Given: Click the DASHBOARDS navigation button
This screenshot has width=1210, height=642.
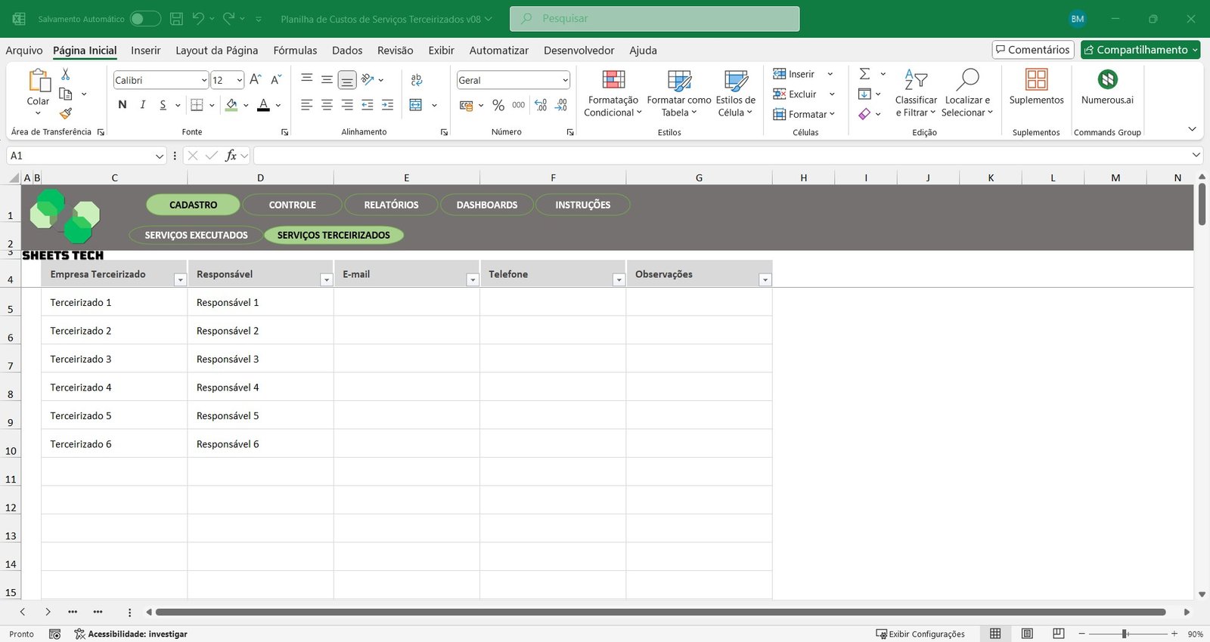Looking at the screenshot, I should [x=487, y=205].
